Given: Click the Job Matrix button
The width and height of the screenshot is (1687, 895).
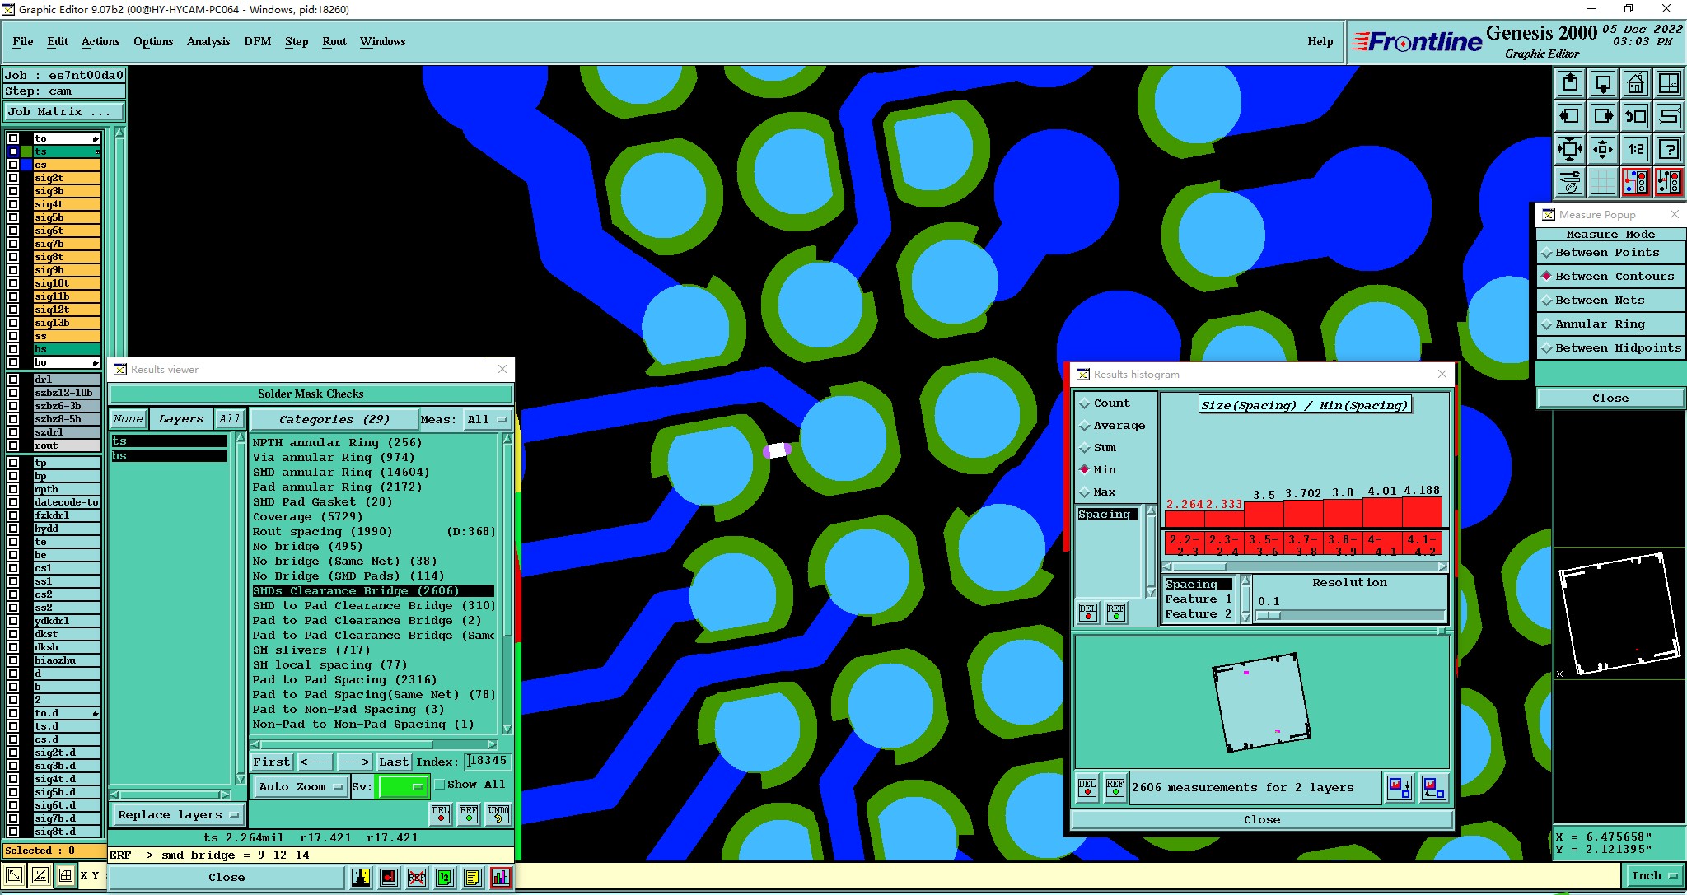Looking at the screenshot, I should click(x=63, y=112).
